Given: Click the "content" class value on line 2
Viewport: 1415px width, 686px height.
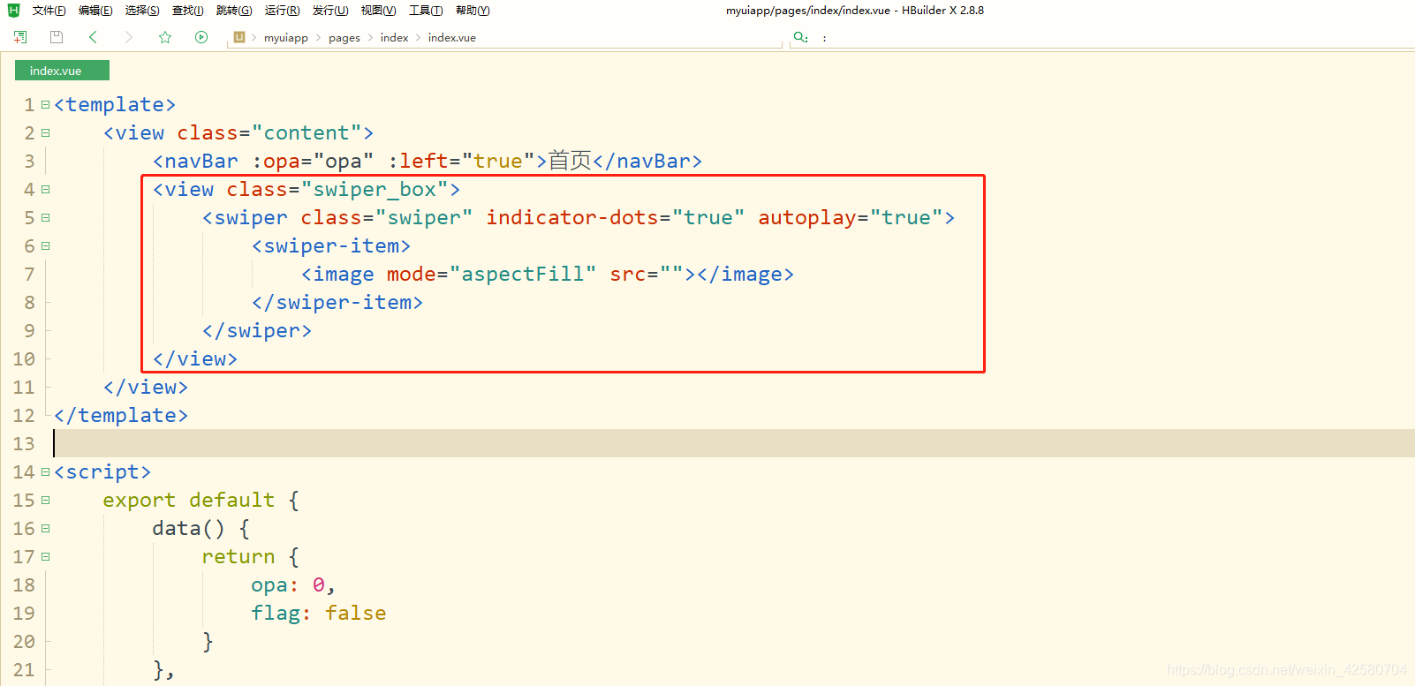Looking at the screenshot, I should coord(306,133).
